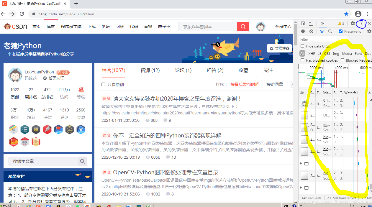
Task: Filter network by XHR type
Action: click(x=312, y=54)
